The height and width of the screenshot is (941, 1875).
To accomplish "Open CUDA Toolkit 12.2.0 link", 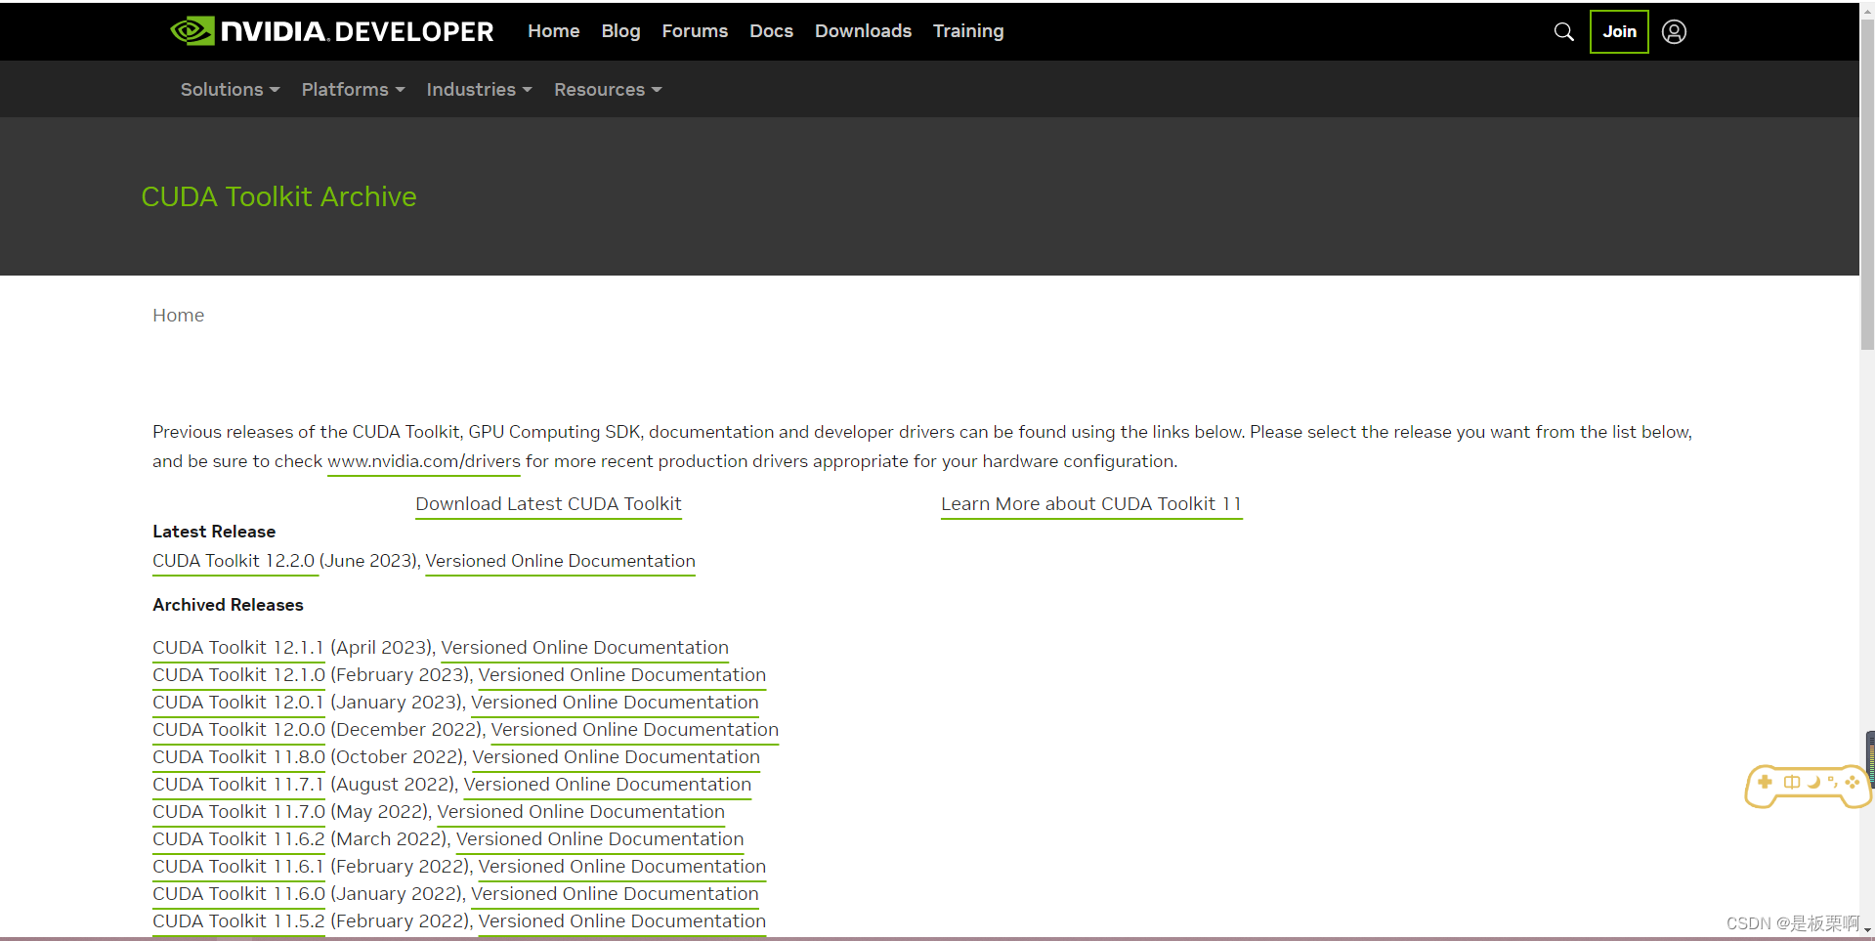I will pos(234,561).
